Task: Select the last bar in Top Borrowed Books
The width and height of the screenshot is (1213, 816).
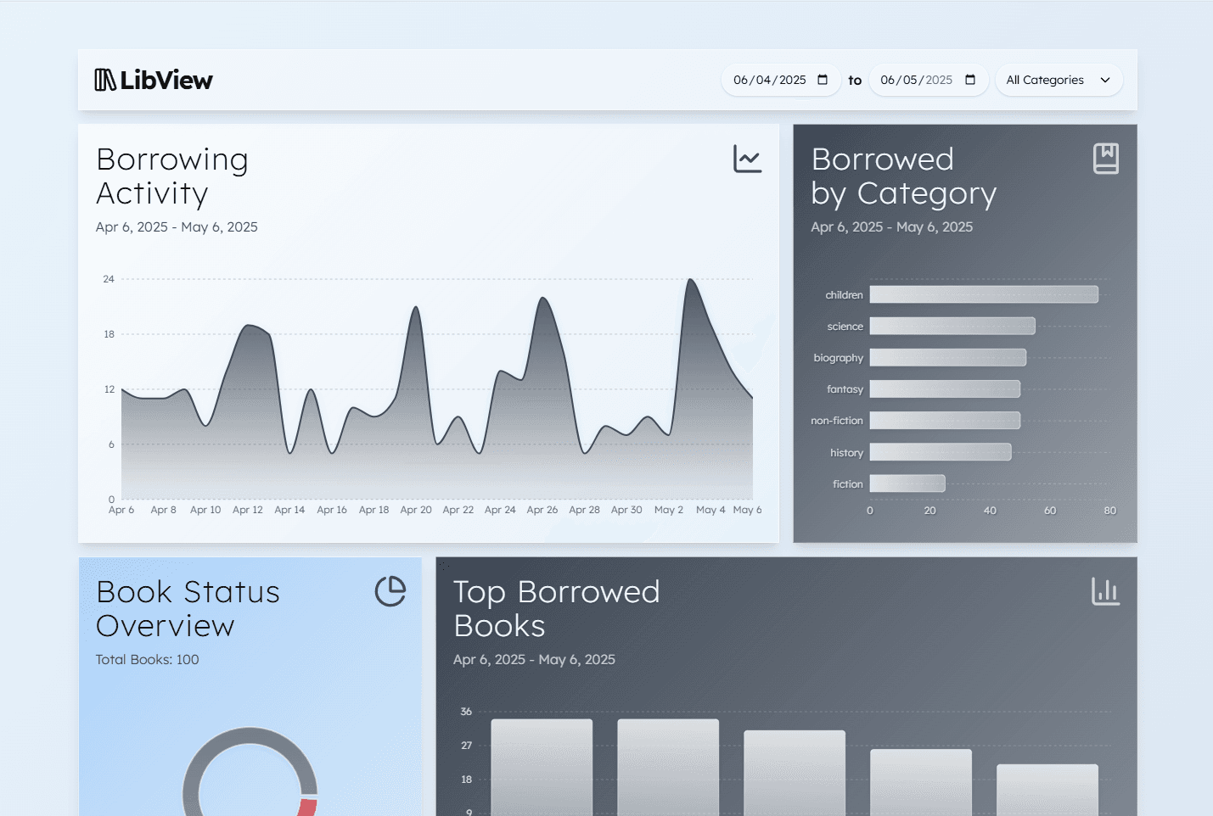Action: (1047, 789)
